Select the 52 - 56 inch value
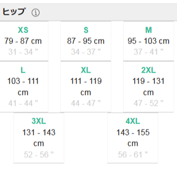The image size is (177, 177). [39, 155]
